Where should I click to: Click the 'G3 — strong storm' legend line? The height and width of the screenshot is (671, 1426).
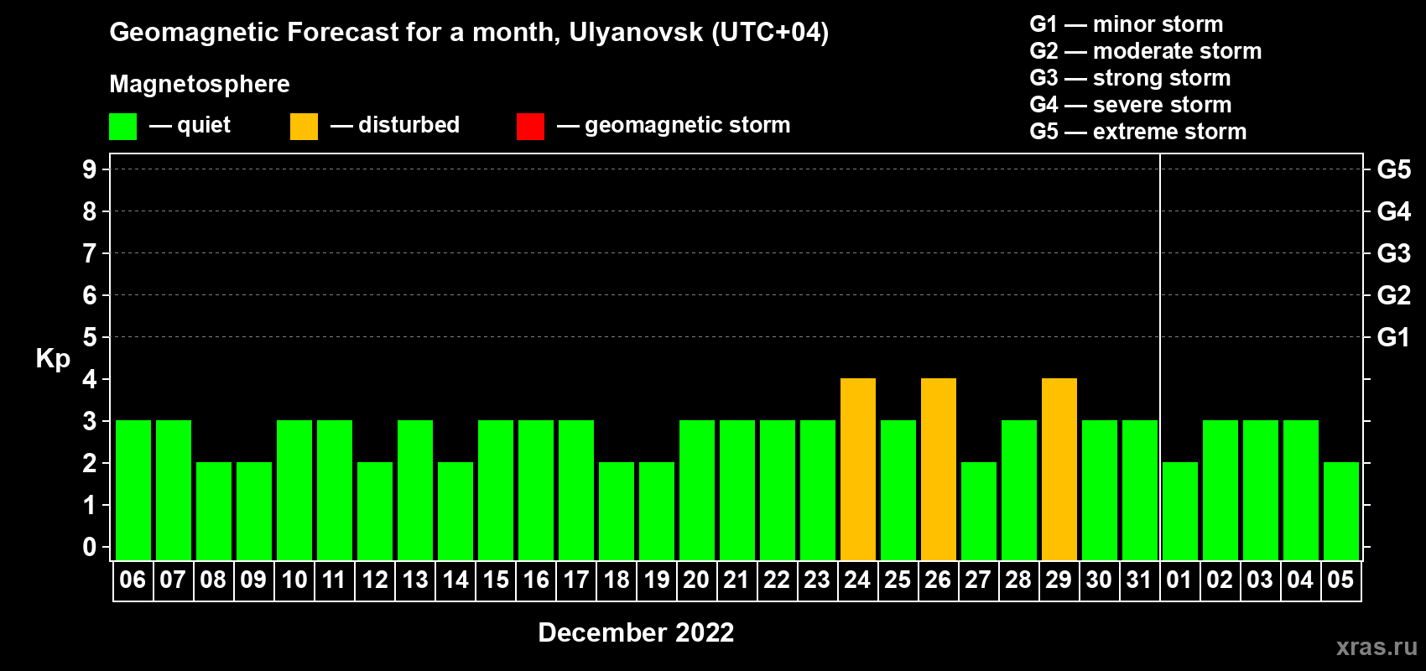point(1130,78)
